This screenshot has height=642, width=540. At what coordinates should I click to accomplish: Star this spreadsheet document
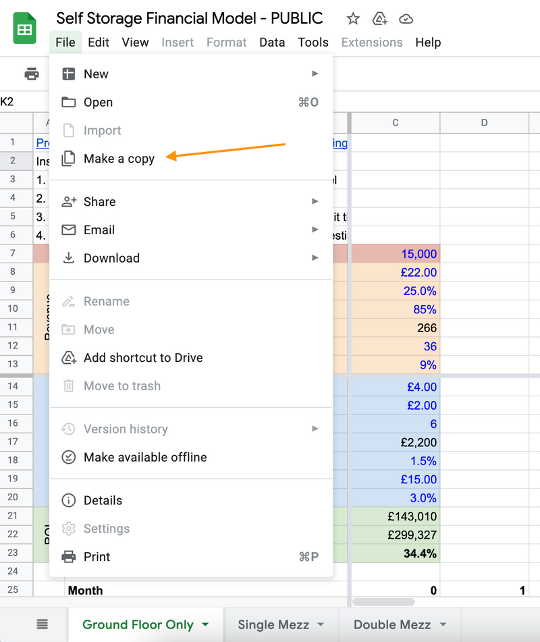tap(352, 18)
